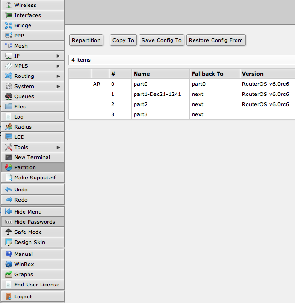The height and width of the screenshot is (303, 295).
Task: Expand the Routing submenu arrow
Action: 58,77
